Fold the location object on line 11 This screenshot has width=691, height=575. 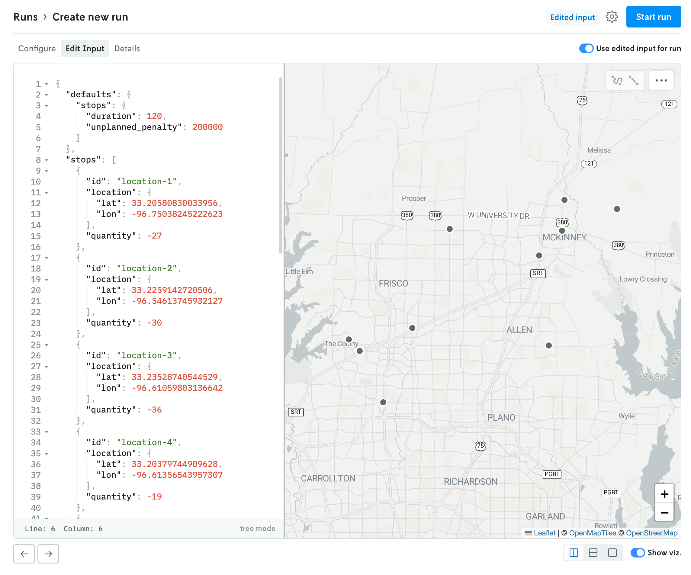(x=47, y=193)
